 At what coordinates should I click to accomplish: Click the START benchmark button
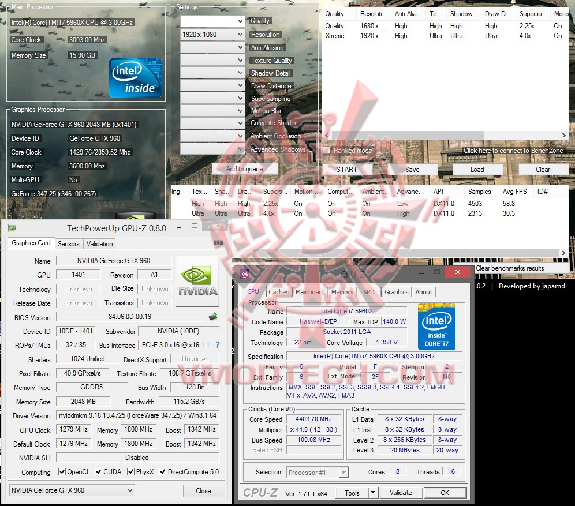[x=347, y=170]
